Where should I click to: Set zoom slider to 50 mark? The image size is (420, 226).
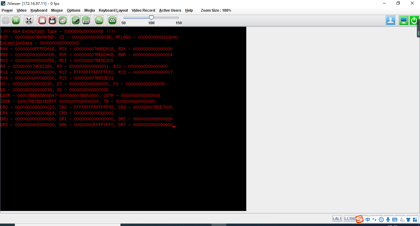[123, 23]
